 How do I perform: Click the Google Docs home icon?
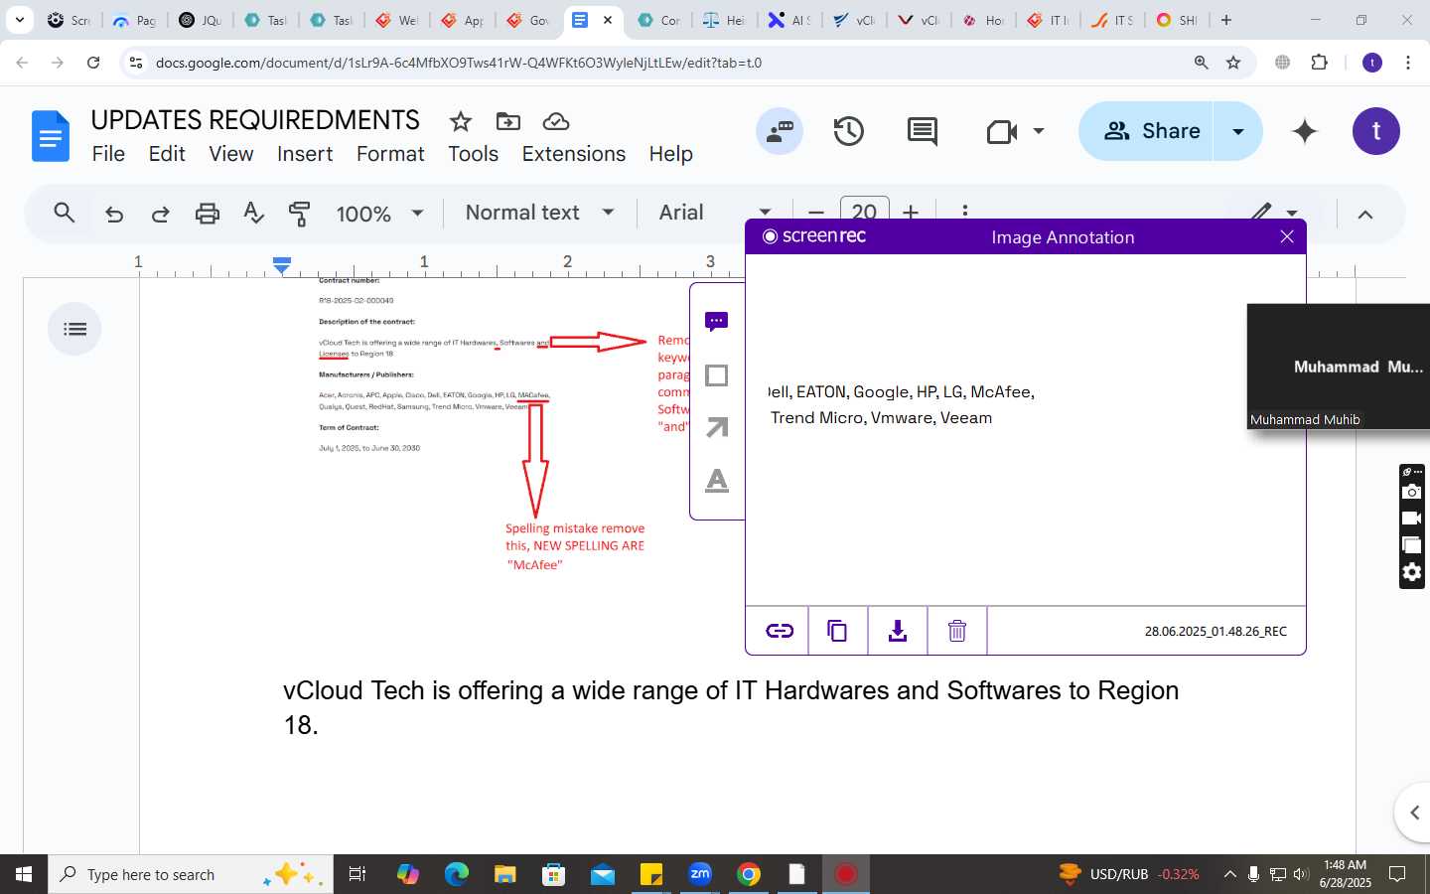click(51, 136)
